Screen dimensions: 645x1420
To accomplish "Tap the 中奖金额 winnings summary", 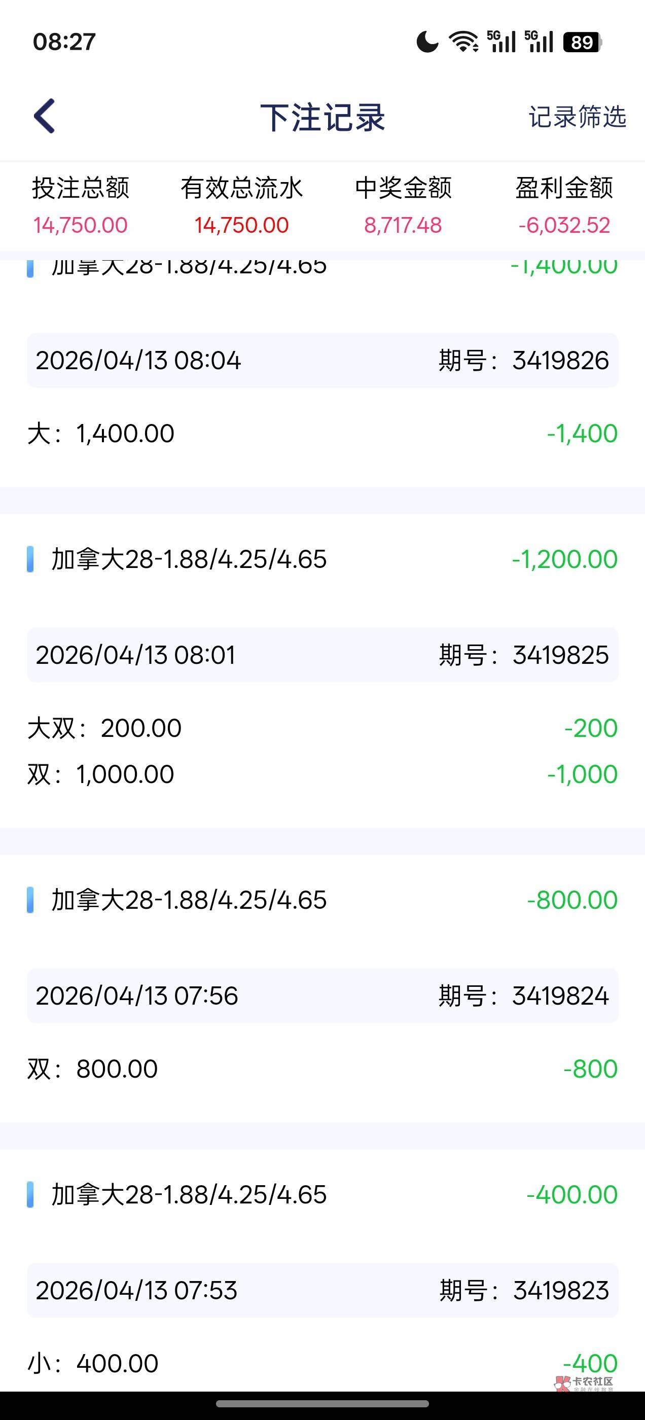I will (x=403, y=205).
